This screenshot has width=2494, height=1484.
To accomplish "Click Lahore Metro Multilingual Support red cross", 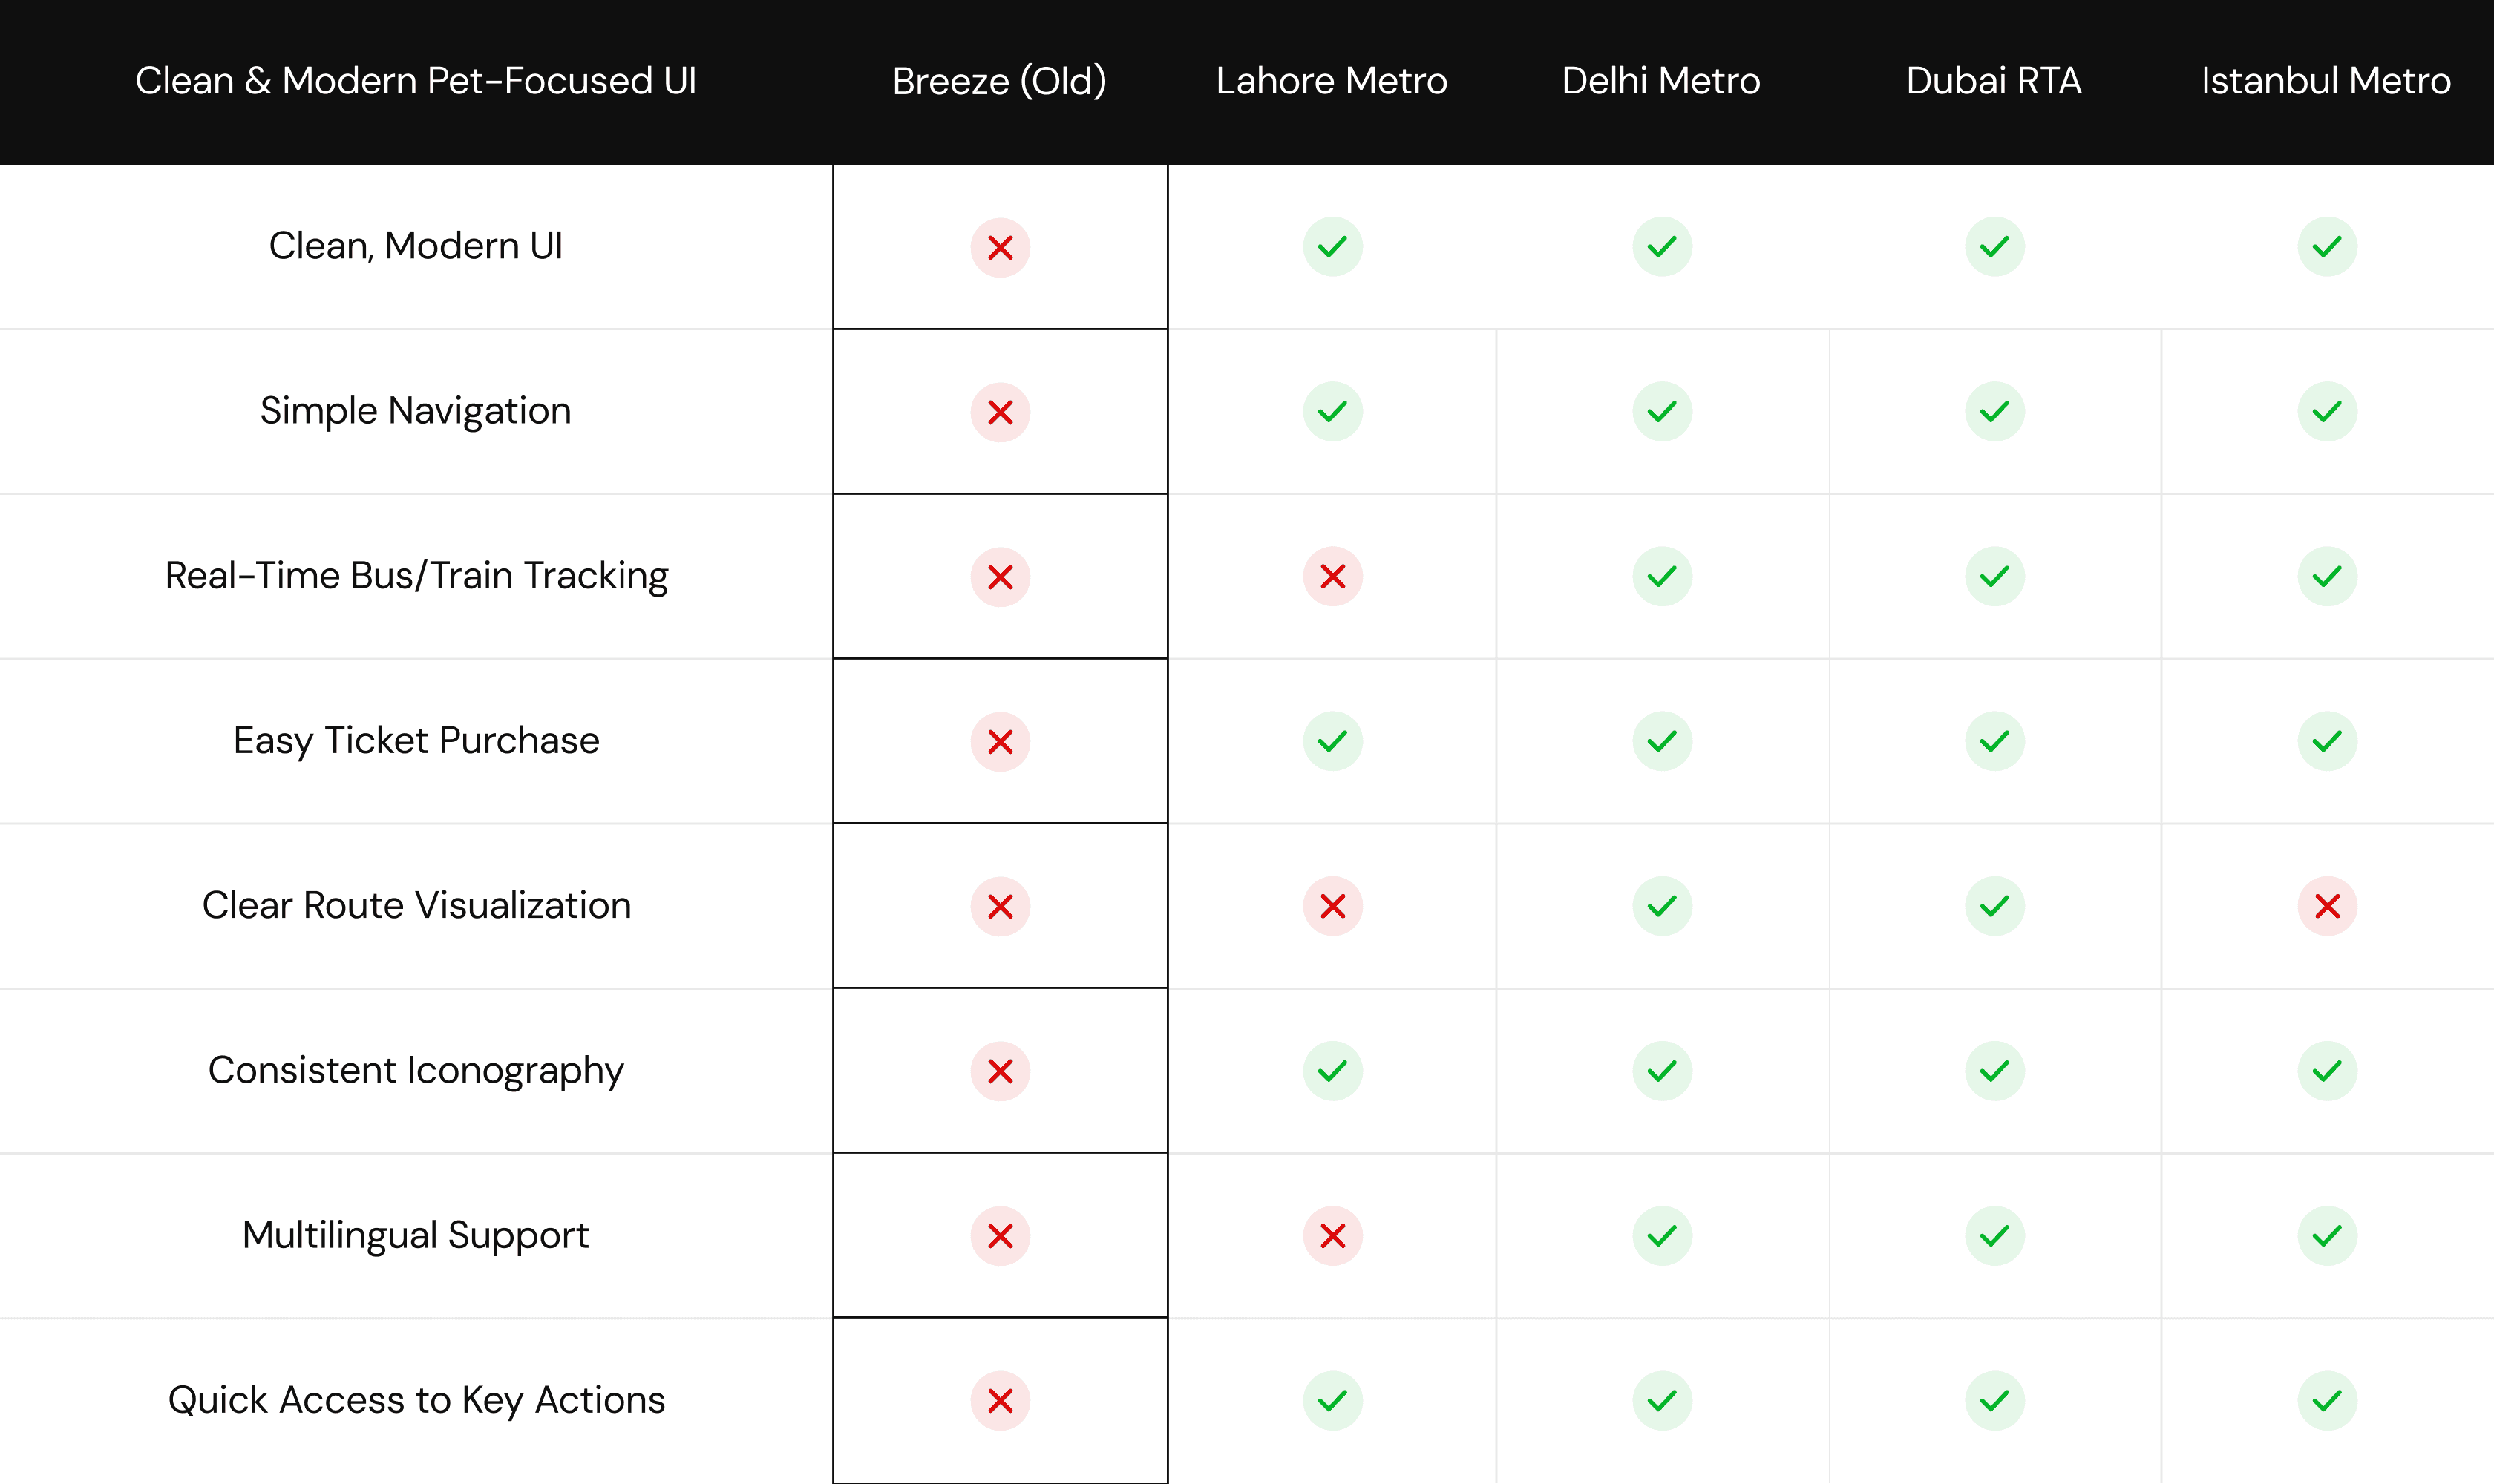I will tap(1332, 1237).
